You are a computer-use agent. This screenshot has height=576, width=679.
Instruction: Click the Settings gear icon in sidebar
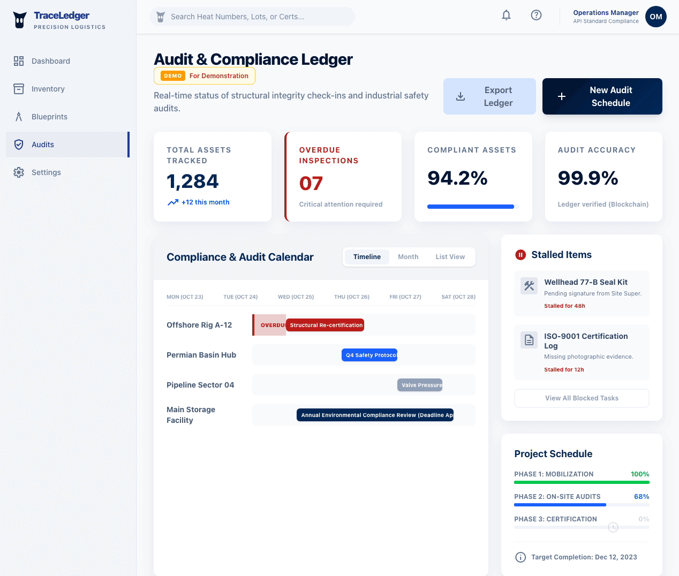19,172
